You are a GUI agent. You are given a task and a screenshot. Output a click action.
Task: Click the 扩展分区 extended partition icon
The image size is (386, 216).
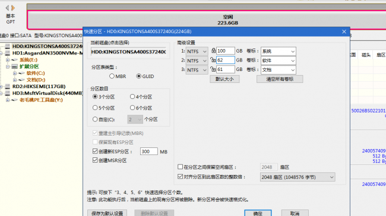[x=15, y=66]
